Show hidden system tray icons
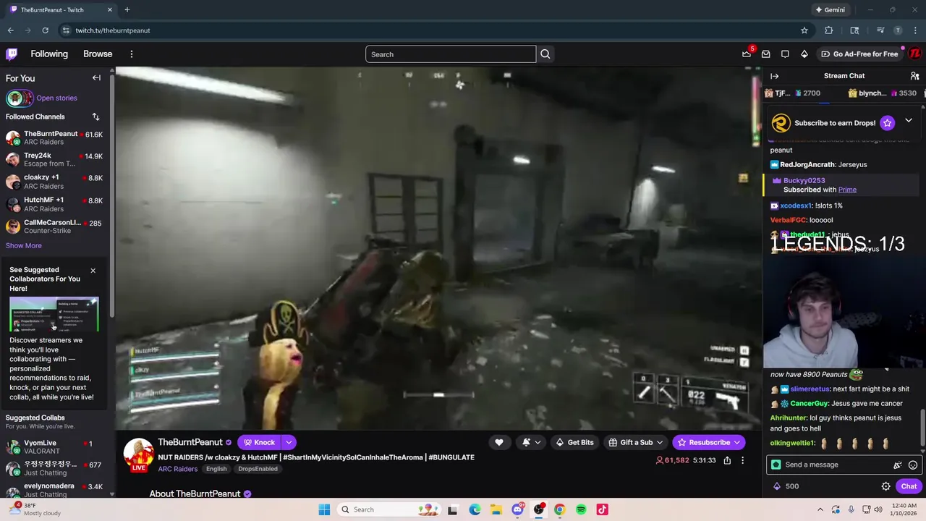Image resolution: width=926 pixels, height=521 pixels. (x=821, y=509)
